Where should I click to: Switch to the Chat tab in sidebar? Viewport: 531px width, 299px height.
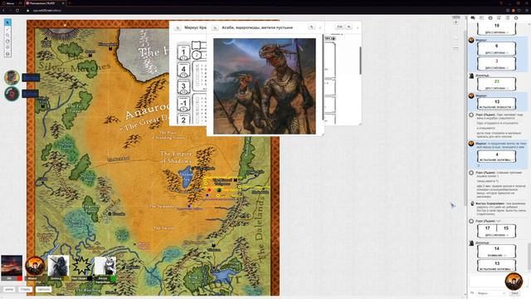click(473, 18)
